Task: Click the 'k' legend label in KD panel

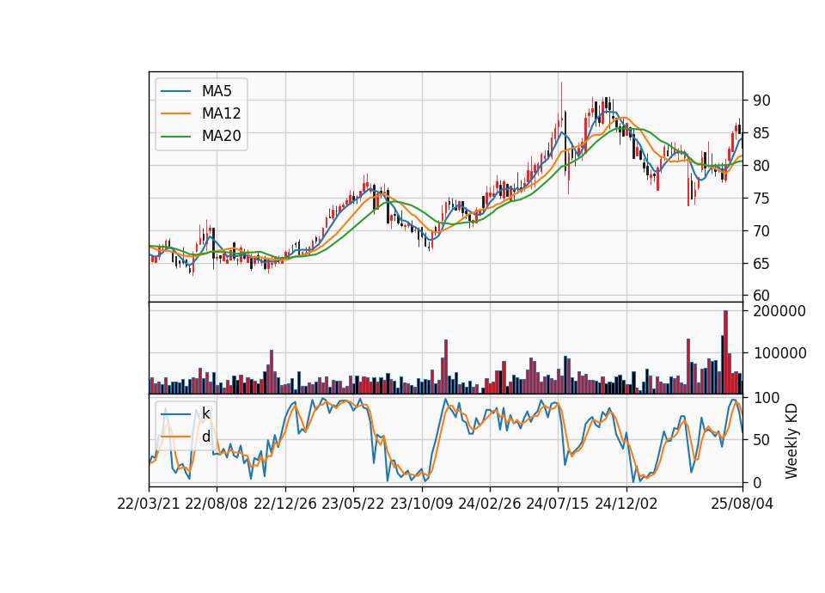Action: click(205, 413)
